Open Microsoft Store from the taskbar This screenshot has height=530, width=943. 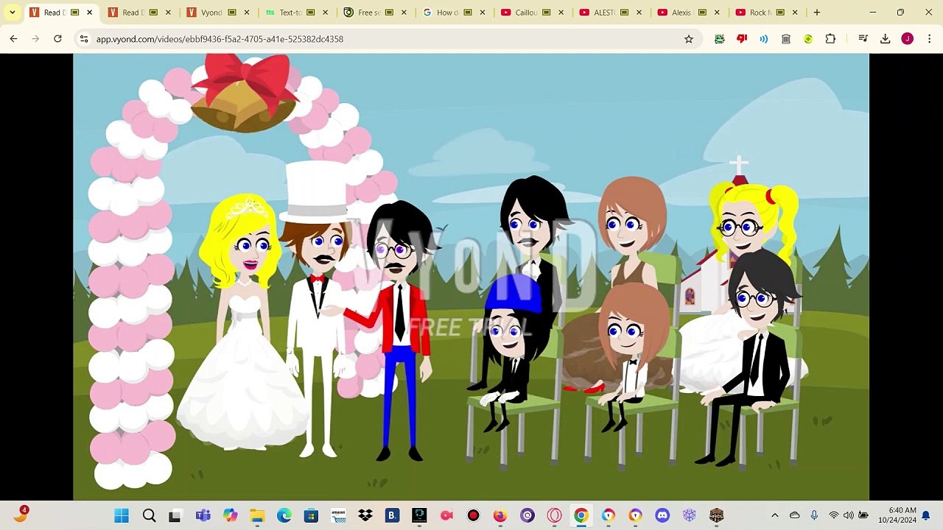pos(311,515)
